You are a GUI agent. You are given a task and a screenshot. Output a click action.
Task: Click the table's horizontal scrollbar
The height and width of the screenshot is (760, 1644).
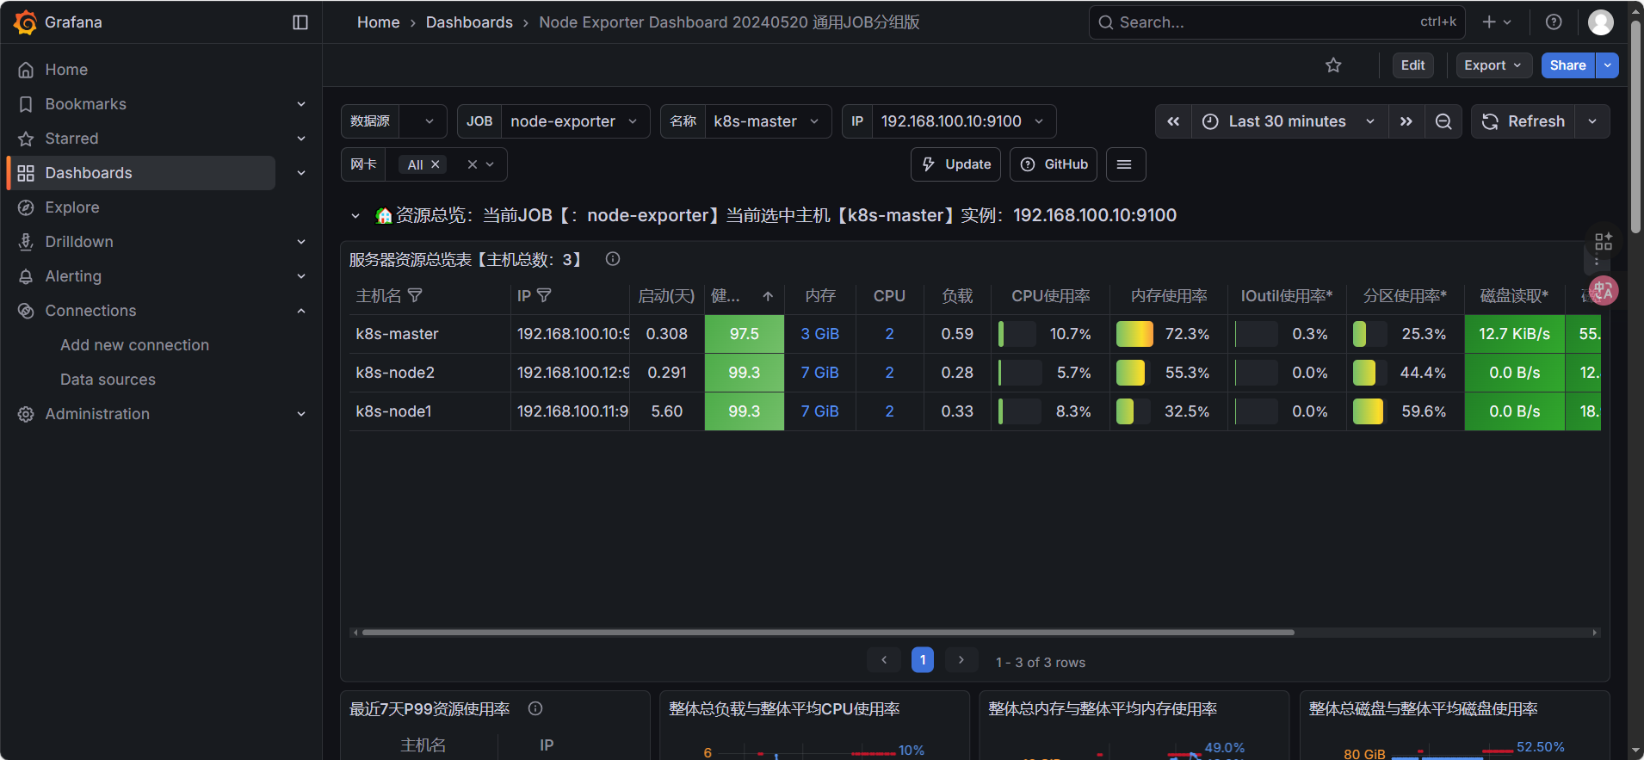point(827,633)
